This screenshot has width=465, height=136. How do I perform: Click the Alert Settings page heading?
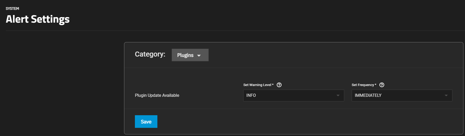pos(38,19)
